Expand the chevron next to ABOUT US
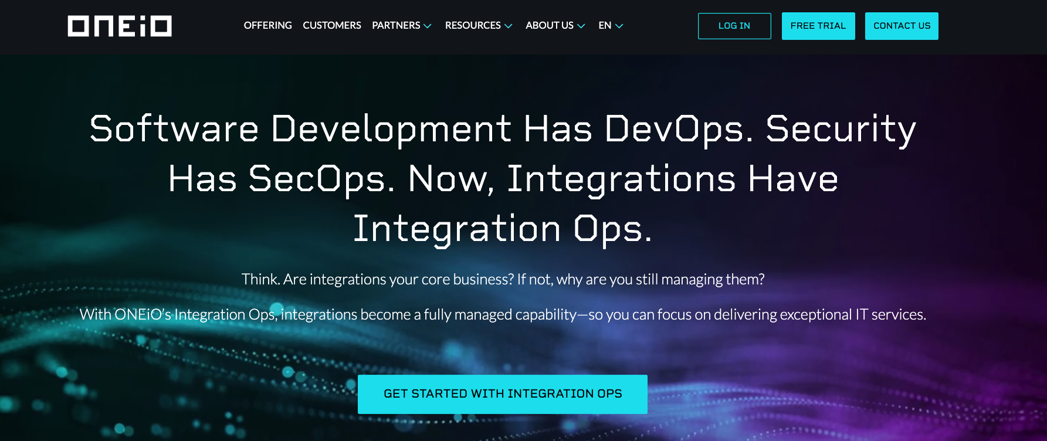Image resolution: width=1047 pixels, height=441 pixels. point(581,26)
